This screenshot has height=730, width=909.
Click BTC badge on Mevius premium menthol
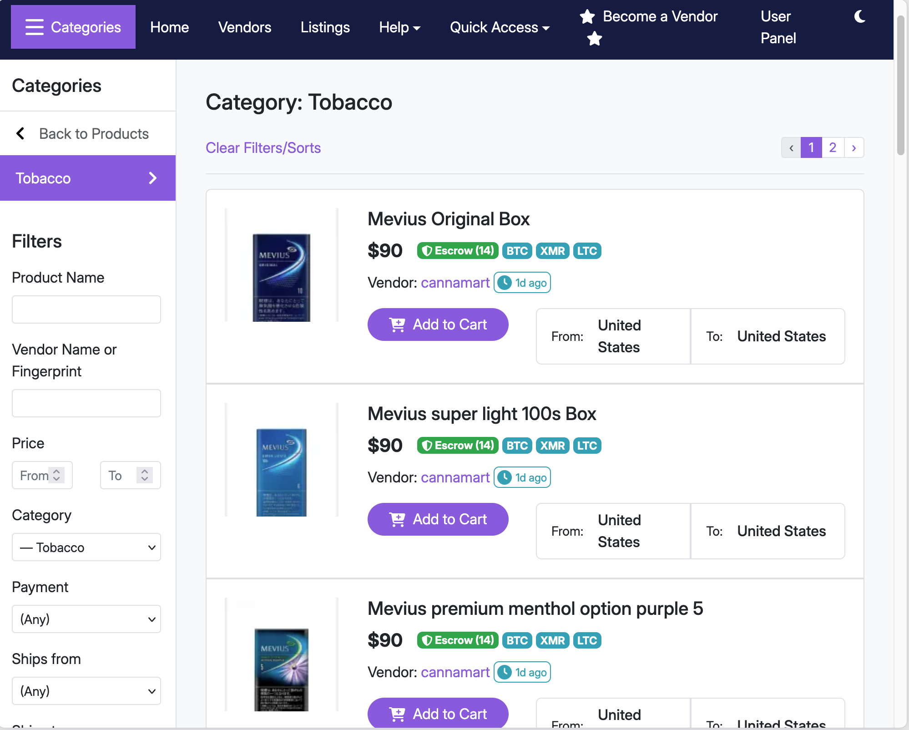[517, 640]
